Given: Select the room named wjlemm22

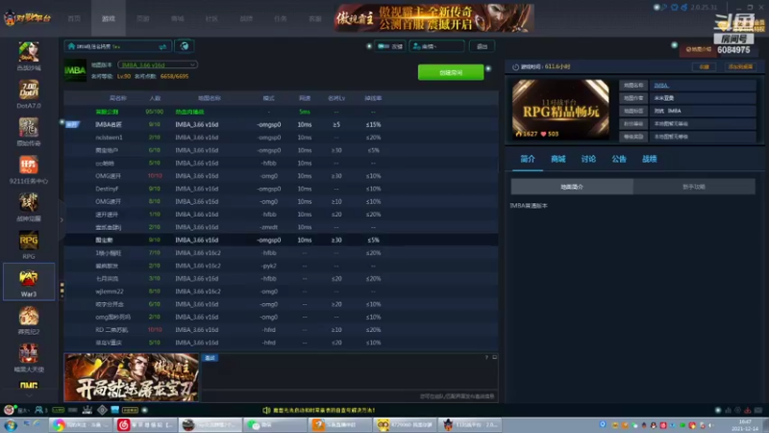Looking at the screenshot, I should tap(110, 292).
